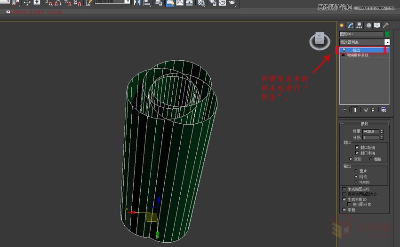Open the Schematic View icon
The height and width of the screenshot is (247, 400).
(189, 2)
